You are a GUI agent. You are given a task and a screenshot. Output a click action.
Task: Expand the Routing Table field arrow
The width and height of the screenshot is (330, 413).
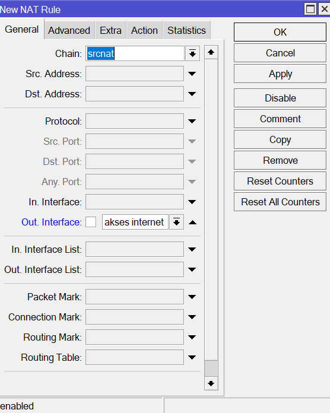click(192, 357)
